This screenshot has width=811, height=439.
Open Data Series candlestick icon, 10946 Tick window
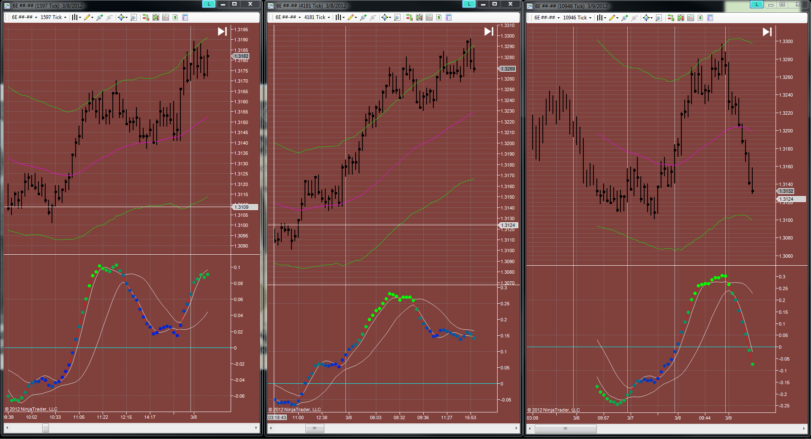pos(681,18)
